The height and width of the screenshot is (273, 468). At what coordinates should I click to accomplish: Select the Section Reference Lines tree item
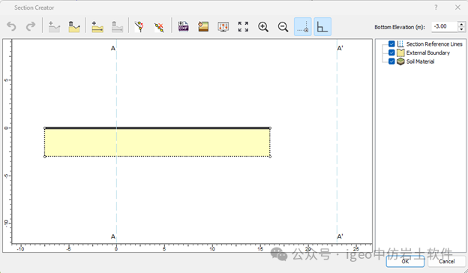coord(434,43)
